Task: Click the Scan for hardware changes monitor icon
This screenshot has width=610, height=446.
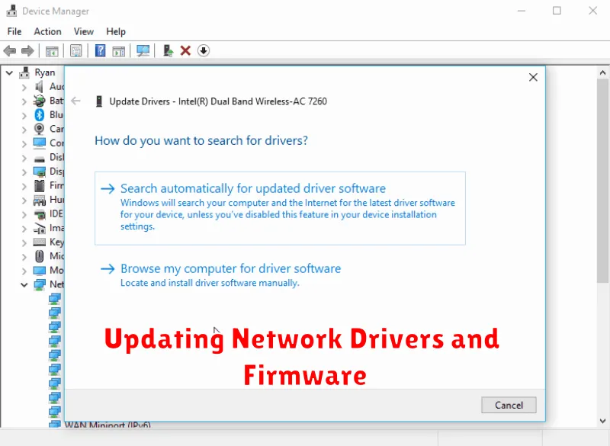Action: click(143, 50)
